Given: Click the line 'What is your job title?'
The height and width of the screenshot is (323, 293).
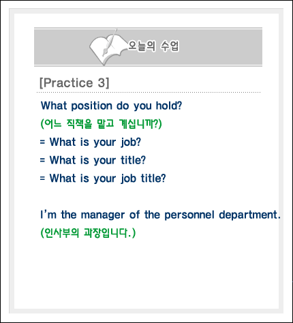Looking at the screenshot, I should tap(103, 179).
